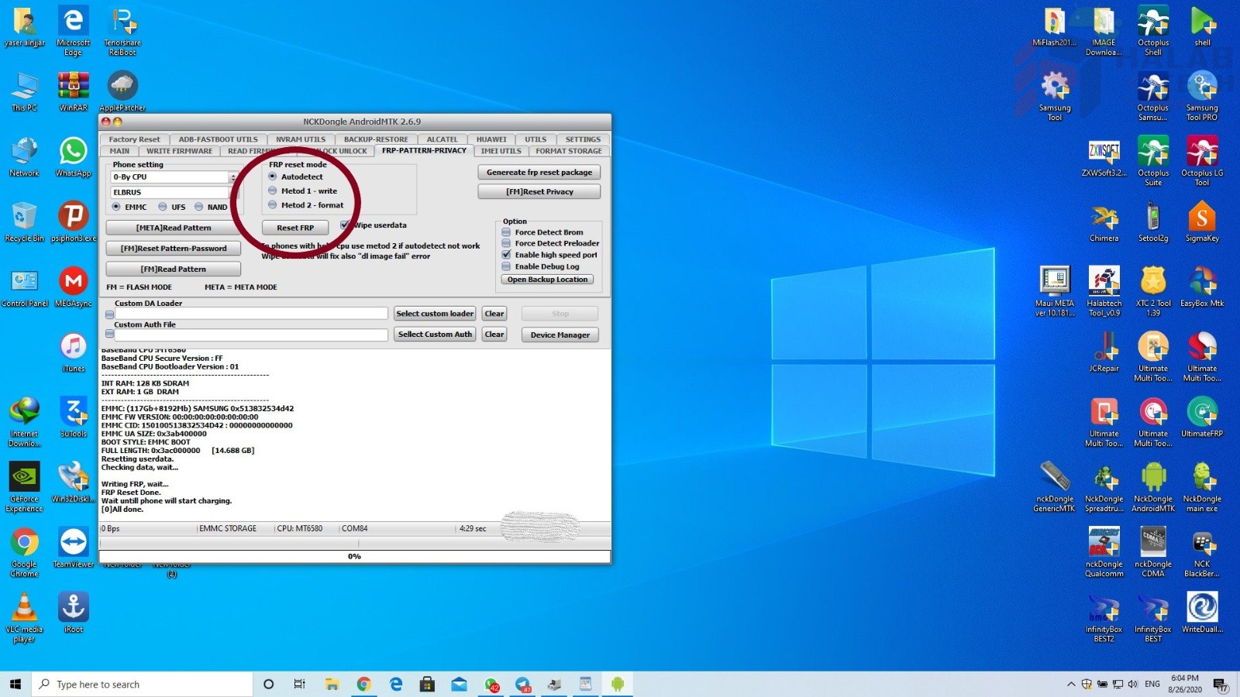1240x697 pixels.
Task: Open the ADB-FASTBOOT UTILS tab
Action: coord(218,139)
